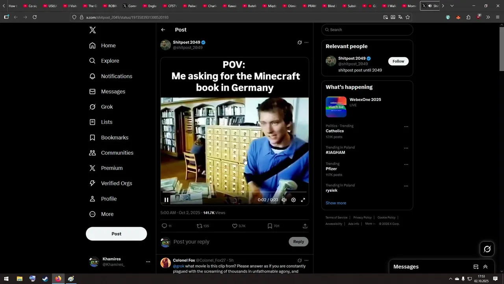Viewport: 504px width, 284px height.
Task: Switch to the ROBIN browser tab
Action: [x=110, y=6]
